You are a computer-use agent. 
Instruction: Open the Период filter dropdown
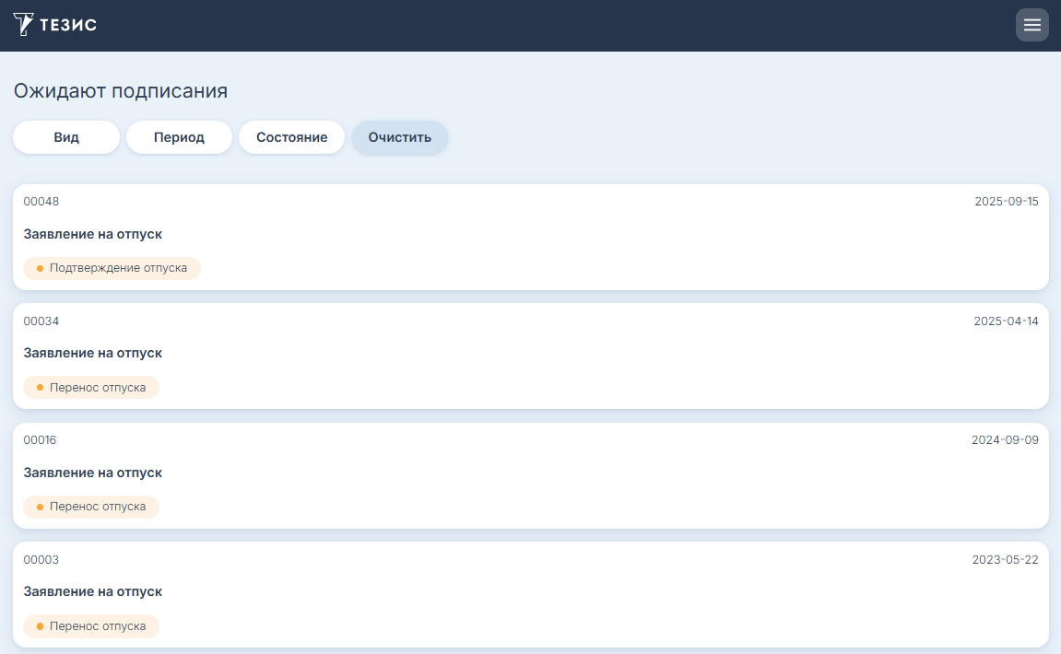click(x=179, y=137)
